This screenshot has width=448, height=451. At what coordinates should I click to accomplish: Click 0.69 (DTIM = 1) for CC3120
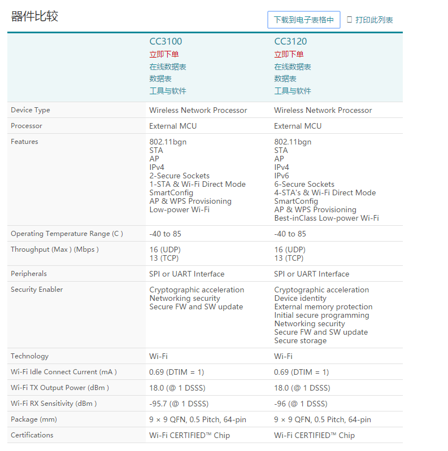[302, 372]
